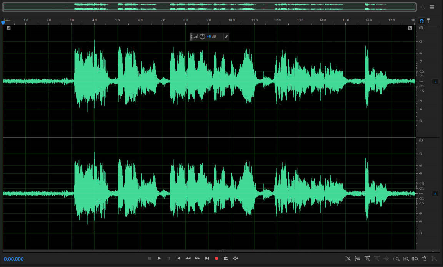Click the zoom reset icon with circular arrow

[x=425, y=259]
